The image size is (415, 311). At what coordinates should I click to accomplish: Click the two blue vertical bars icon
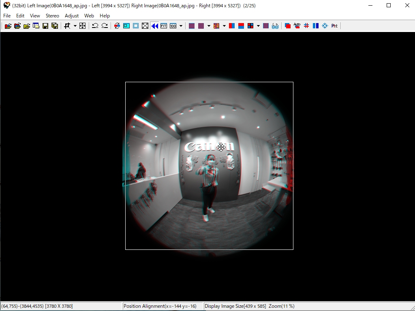316,26
